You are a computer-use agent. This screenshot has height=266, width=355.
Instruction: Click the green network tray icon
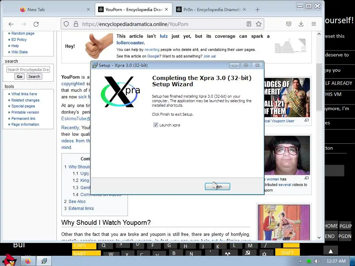click(x=309, y=261)
